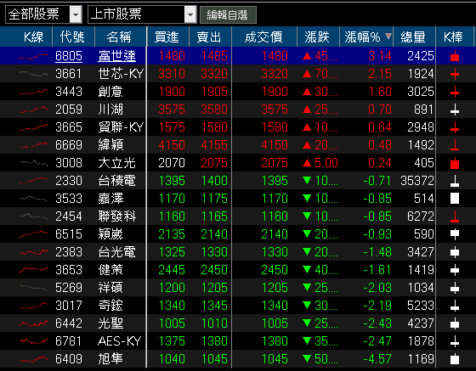
Task: Click the candlestick icon for AES-KY
Action: pos(455,341)
